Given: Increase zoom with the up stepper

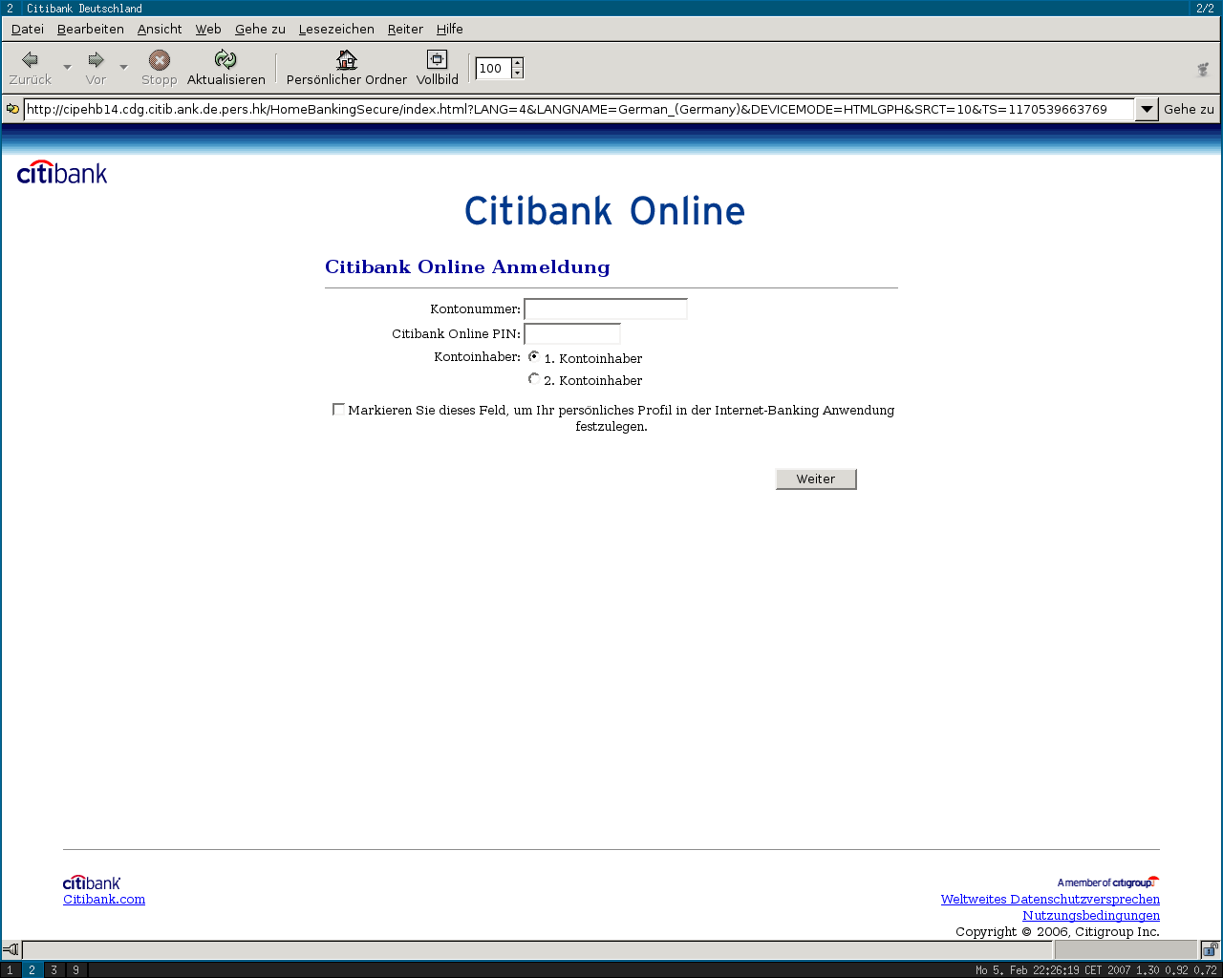Looking at the screenshot, I should (x=517, y=63).
